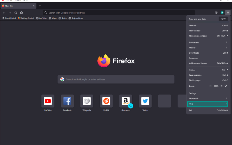Open Downloads from the menu
Screen dimensions: 232x145
[x=208, y=53]
